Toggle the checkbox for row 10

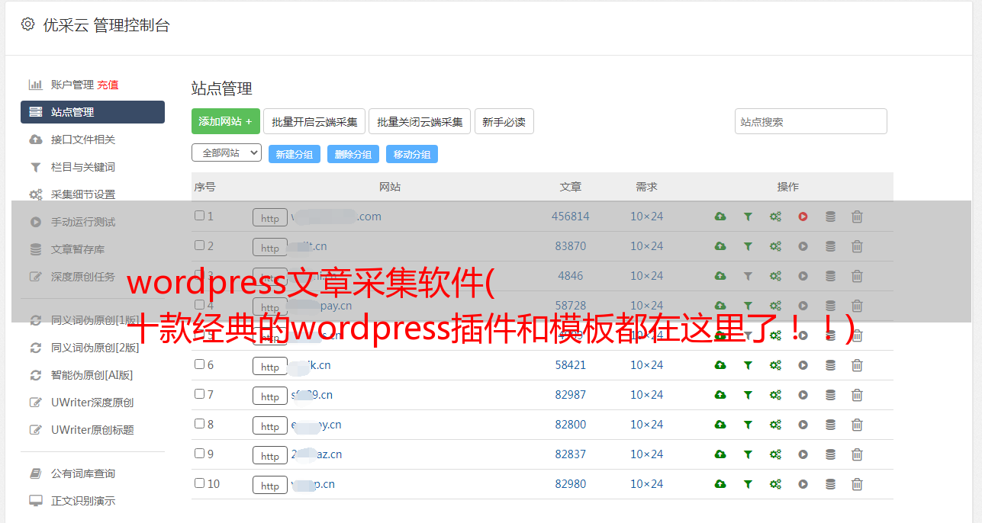[x=199, y=483]
